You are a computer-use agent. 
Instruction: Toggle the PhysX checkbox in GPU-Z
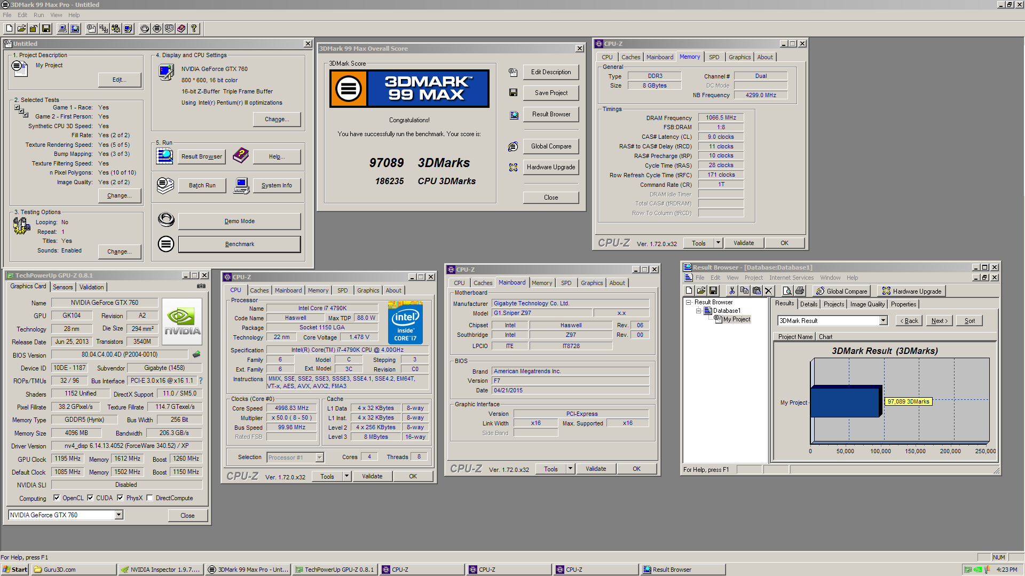pos(120,498)
